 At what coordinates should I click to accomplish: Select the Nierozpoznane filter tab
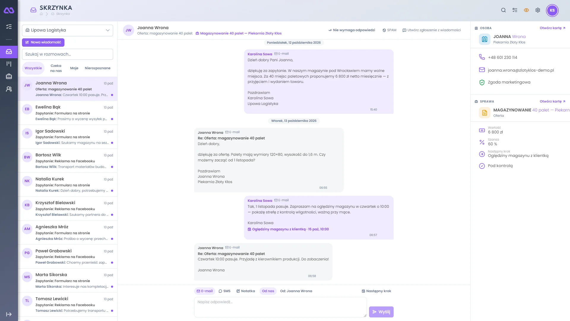coord(97,68)
